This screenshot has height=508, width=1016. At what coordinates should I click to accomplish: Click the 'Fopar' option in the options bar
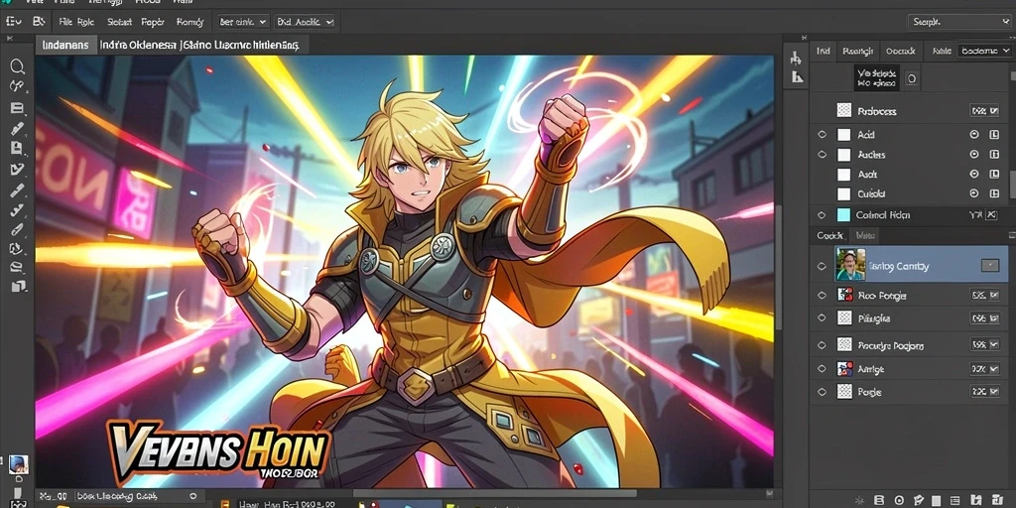[153, 22]
